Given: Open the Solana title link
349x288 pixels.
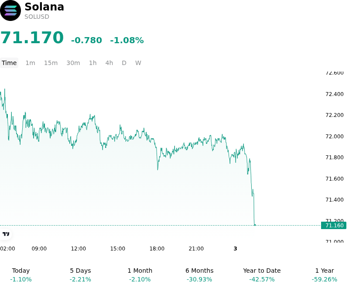Looking at the screenshot, I should click(44, 7).
